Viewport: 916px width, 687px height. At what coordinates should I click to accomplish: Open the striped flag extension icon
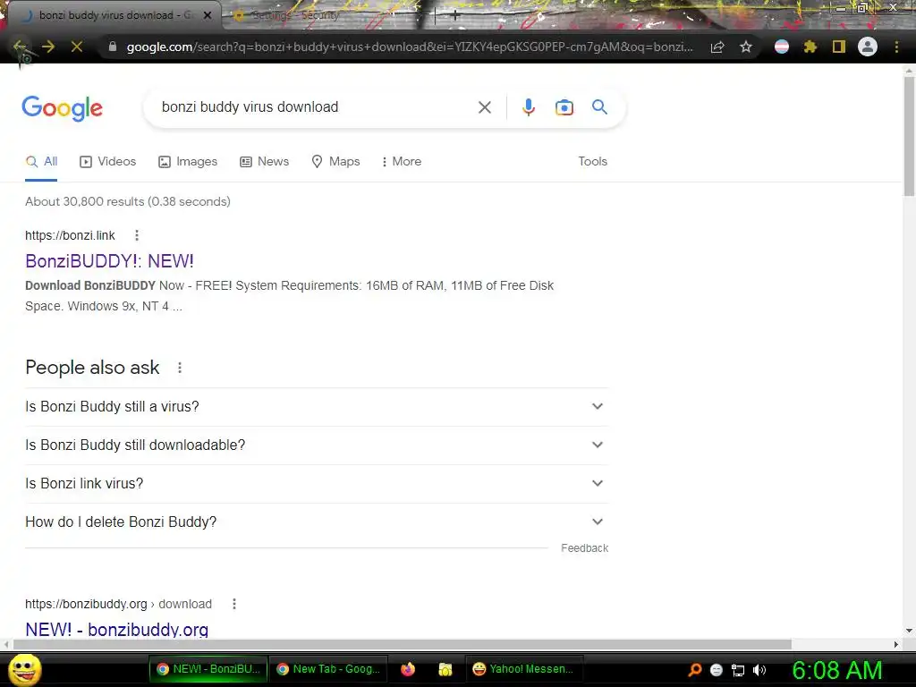tap(782, 47)
